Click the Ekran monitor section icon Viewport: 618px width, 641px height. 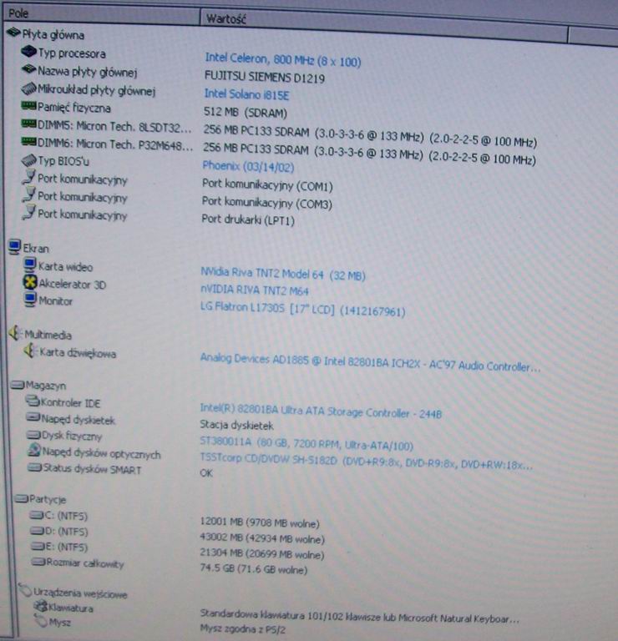coord(14,246)
